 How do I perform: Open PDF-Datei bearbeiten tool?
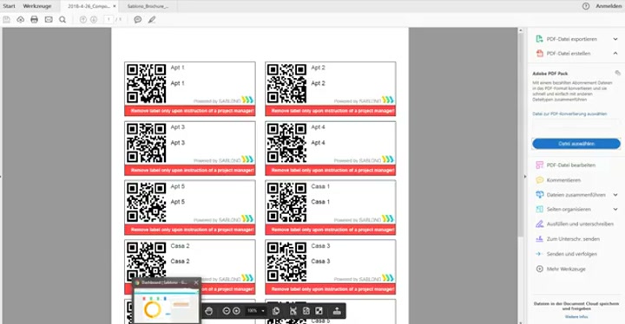(x=571, y=165)
